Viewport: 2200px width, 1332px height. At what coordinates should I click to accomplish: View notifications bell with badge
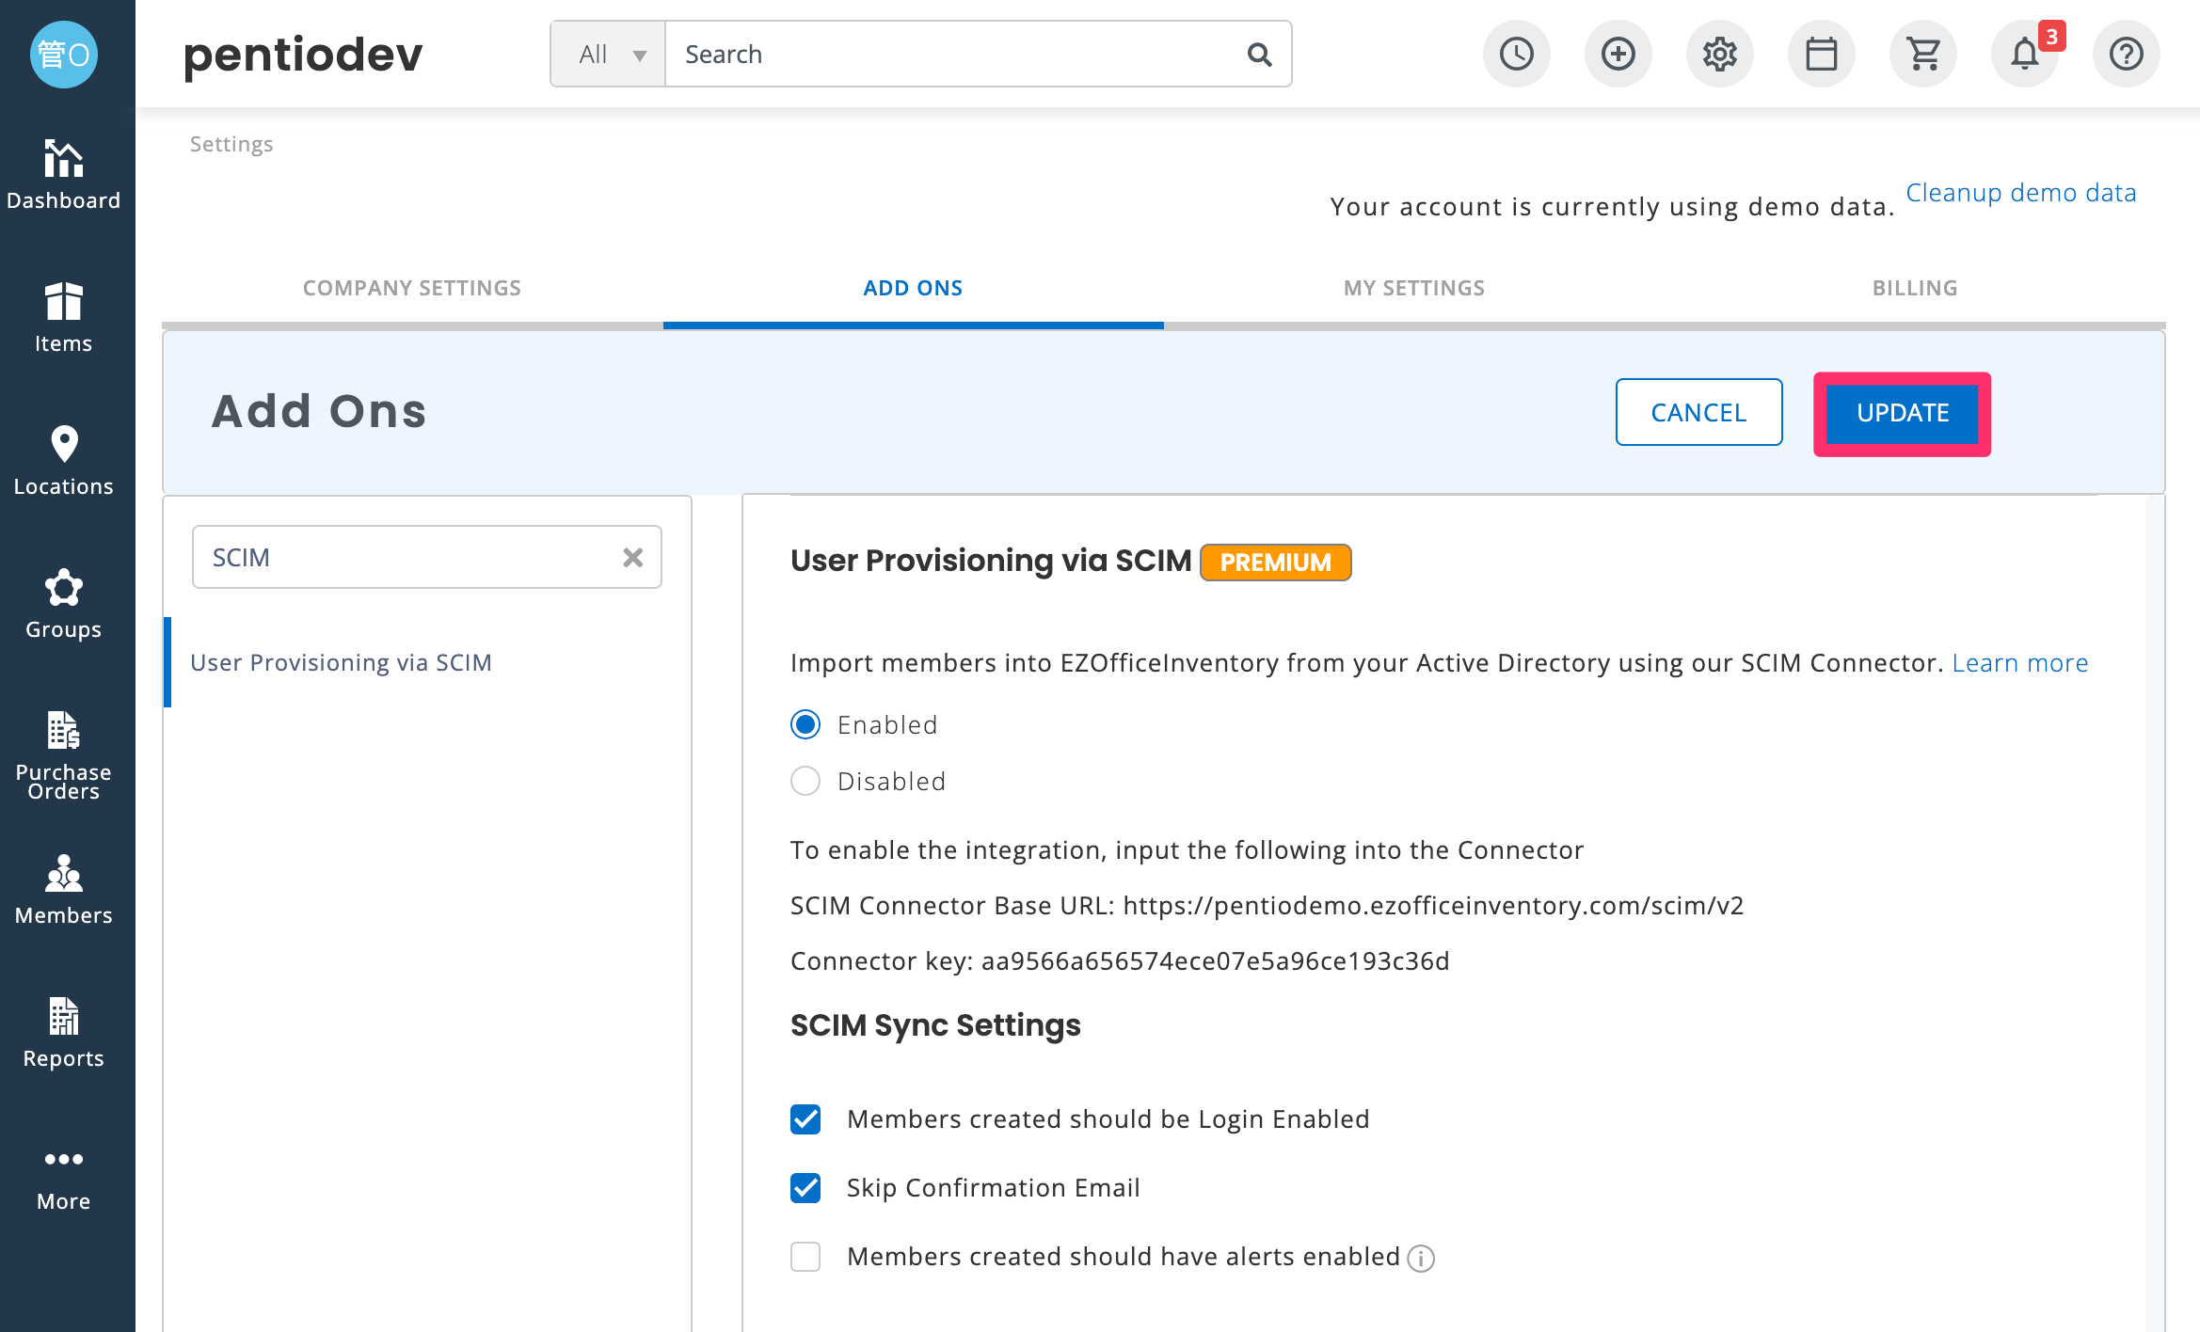2024,54
